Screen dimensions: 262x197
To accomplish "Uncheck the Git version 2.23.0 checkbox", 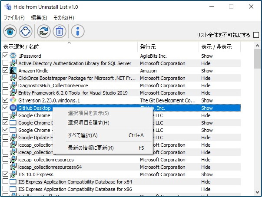I will [x=5, y=100].
